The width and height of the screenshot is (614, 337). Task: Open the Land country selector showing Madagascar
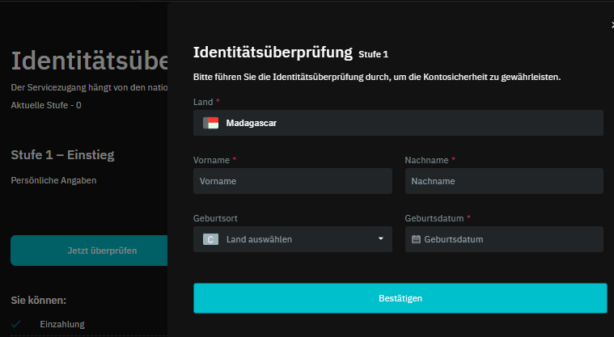pyautogui.click(x=398, y=123)
